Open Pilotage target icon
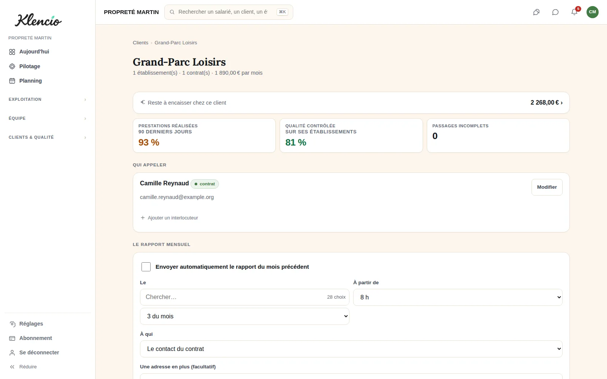The image size is (607, 379). click(12, 66)
